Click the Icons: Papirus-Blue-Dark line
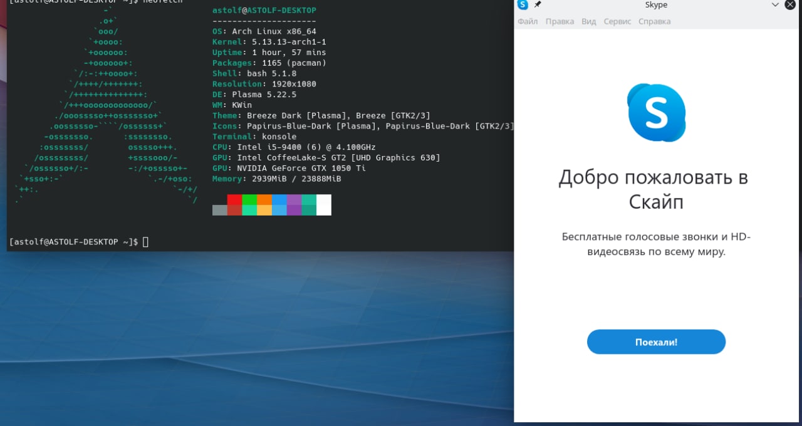 coord(363,126)
